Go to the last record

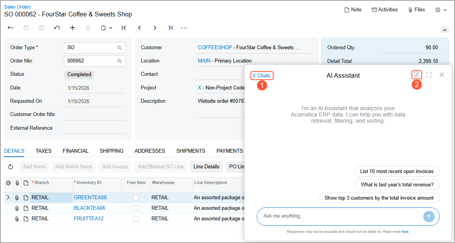click(x=170, y=28)
